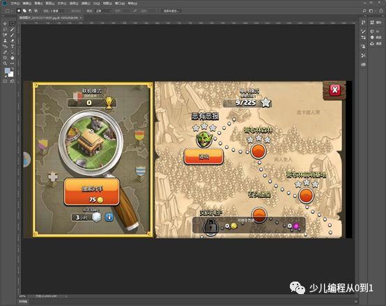Select the Type tool
The width and height of the screenshot is (386, 306).
coord(12,46)
